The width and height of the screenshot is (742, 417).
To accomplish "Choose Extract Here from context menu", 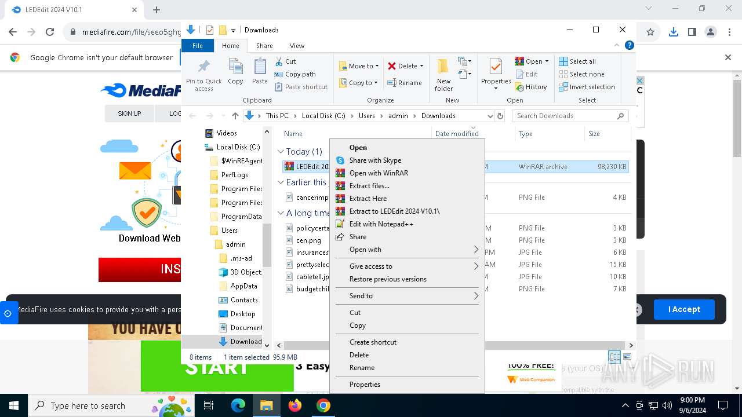I will coord(407,199).
